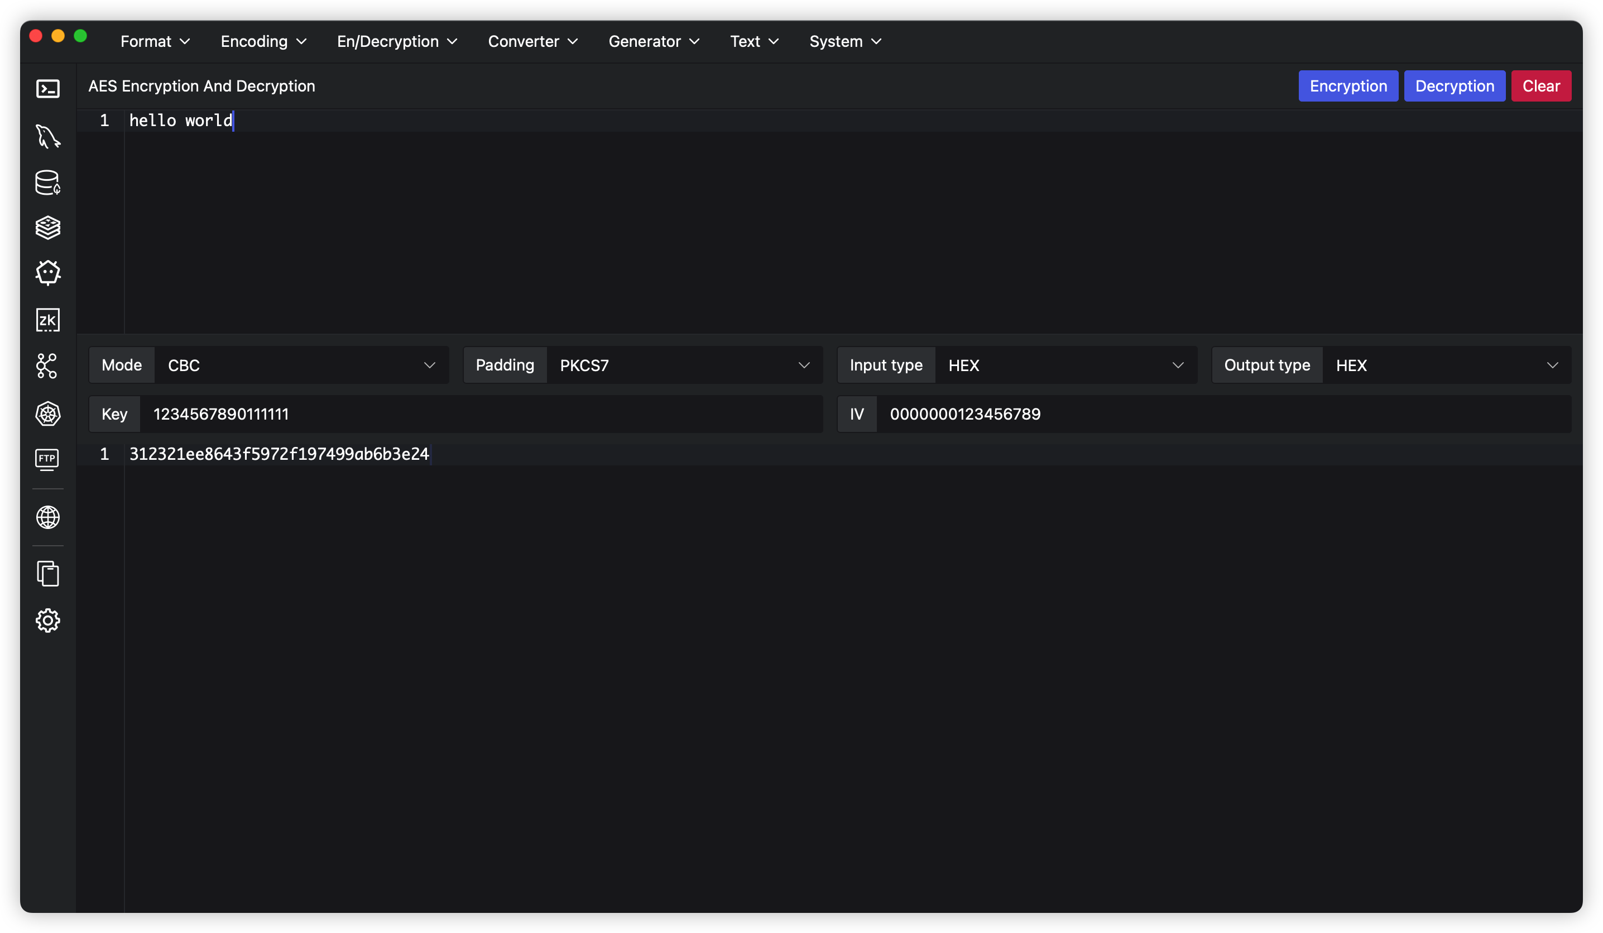Open the Converter menu
The height and width of the screenshot is (933, 1603).
coord(532,41)
